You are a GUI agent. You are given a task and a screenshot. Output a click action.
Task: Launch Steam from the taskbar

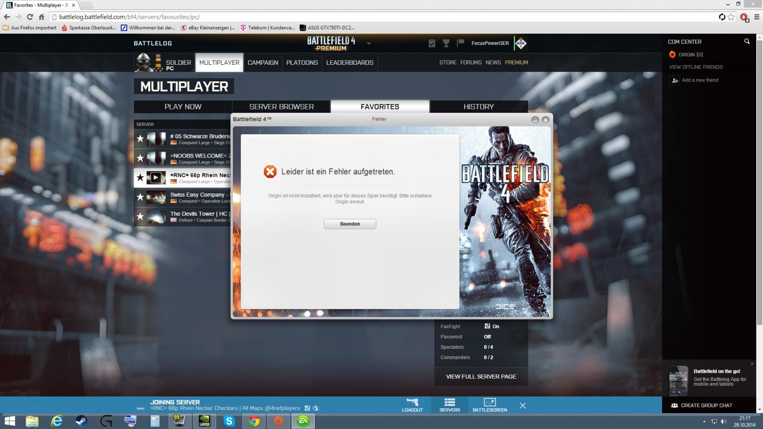pyautogui.click(x=81, y=421)
